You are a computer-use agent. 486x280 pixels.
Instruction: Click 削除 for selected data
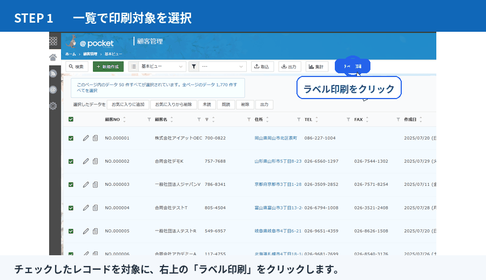pyautogui.click(x=245, y=104)
